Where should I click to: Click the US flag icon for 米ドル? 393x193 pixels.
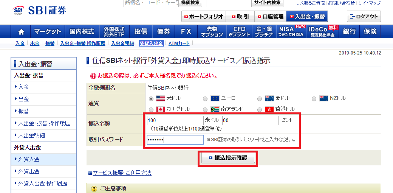pos(160,98)
